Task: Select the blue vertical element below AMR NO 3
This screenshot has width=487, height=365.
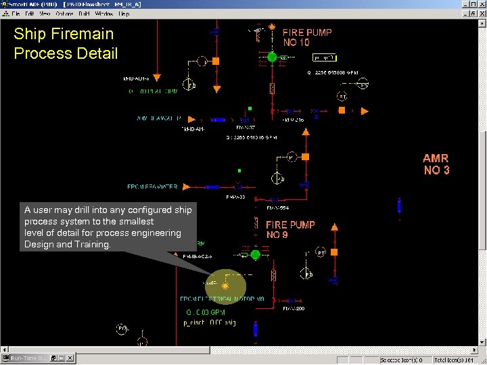Action: click(399, 205)
